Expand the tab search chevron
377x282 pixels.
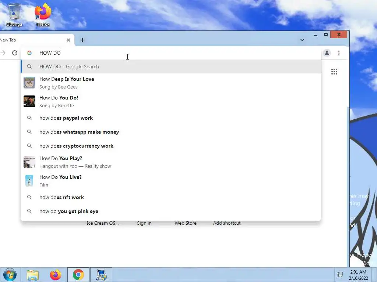click(302, 40)
